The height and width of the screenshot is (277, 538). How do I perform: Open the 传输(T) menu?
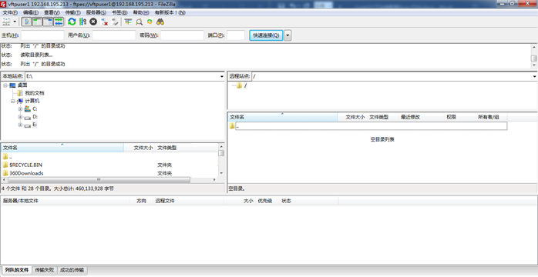72,12
